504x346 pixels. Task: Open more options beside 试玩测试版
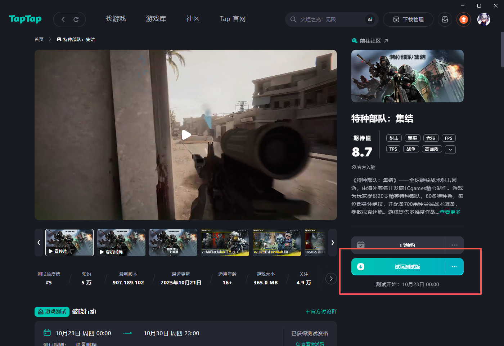[454, 267]
